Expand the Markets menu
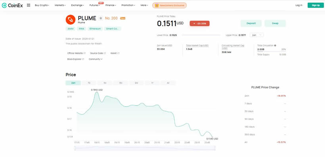This screenshot has height=157, width=325. [x=60, y=6]
